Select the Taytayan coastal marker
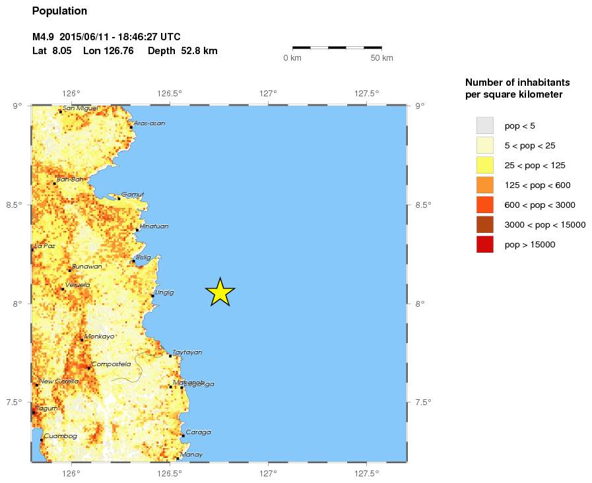592x483 pixels. 170,356
